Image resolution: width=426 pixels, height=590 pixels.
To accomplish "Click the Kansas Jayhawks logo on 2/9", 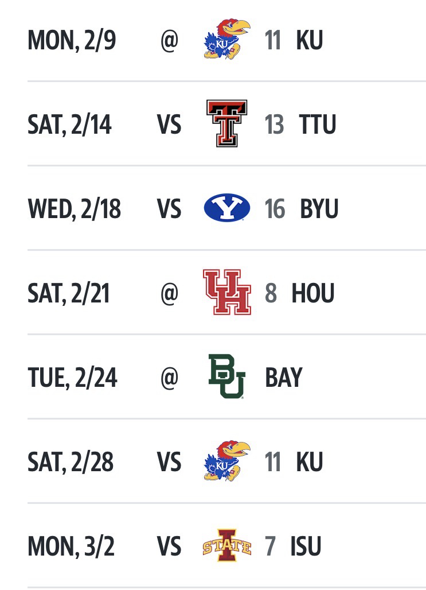I will (227, 39).
